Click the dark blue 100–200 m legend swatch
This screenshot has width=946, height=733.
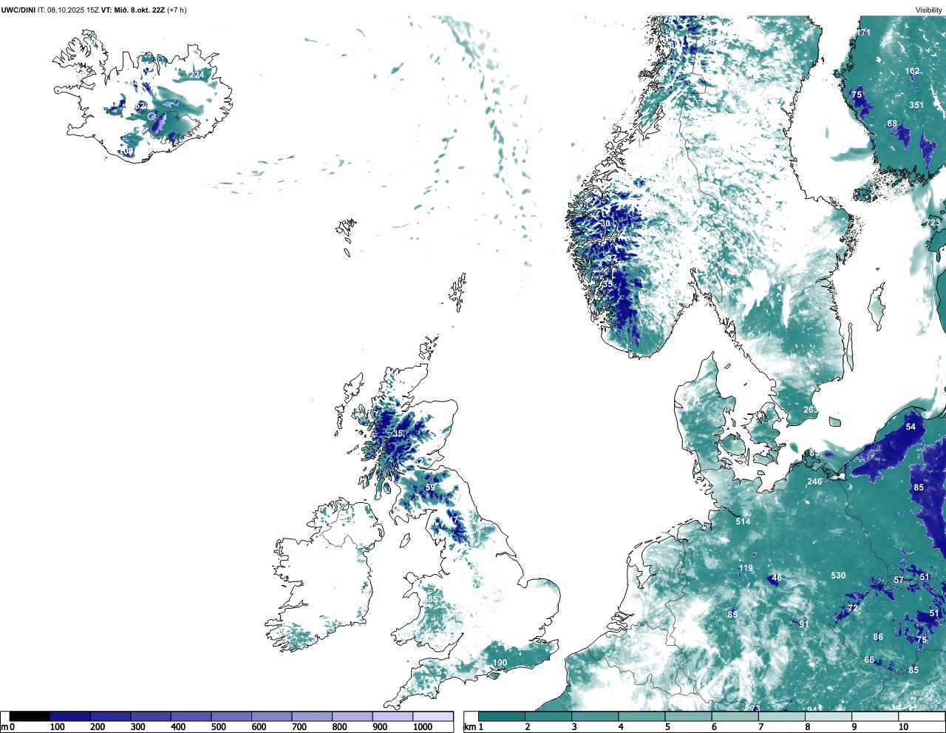[70, 716]
